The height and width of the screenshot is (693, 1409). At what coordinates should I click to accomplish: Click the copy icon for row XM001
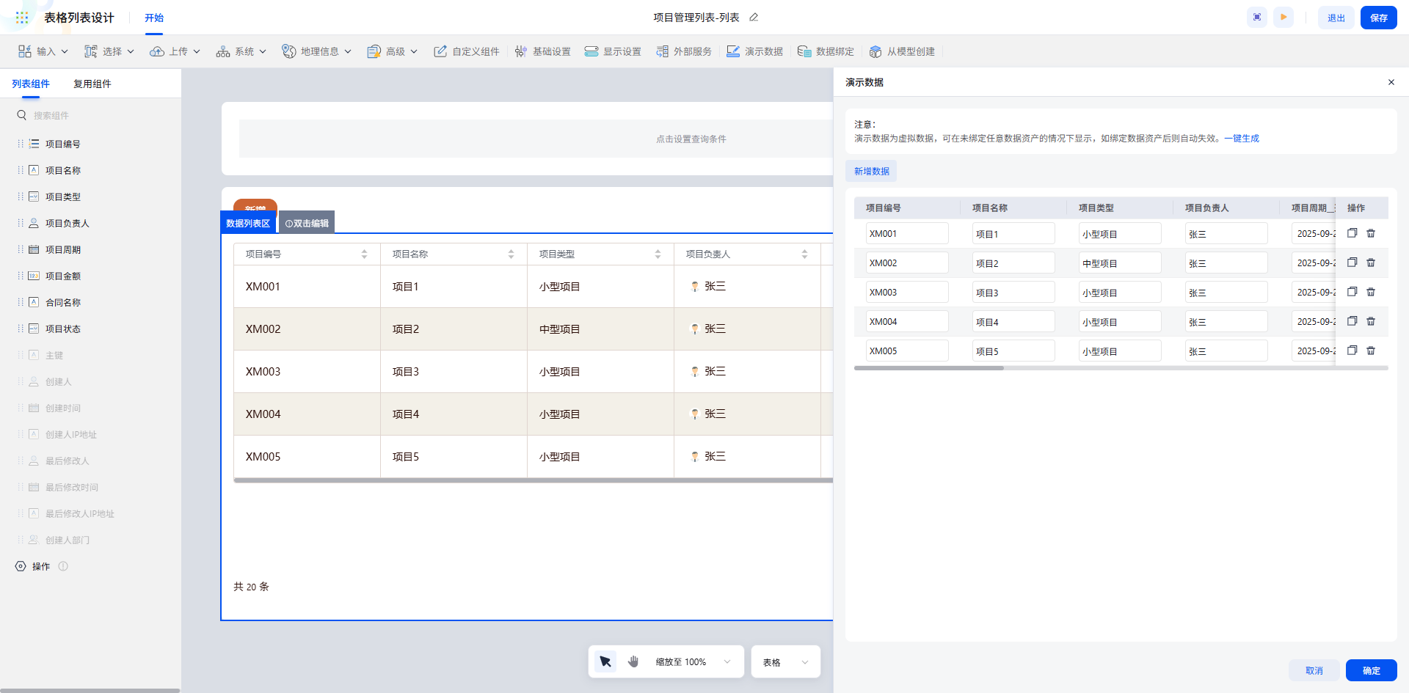click(1352, 233)
